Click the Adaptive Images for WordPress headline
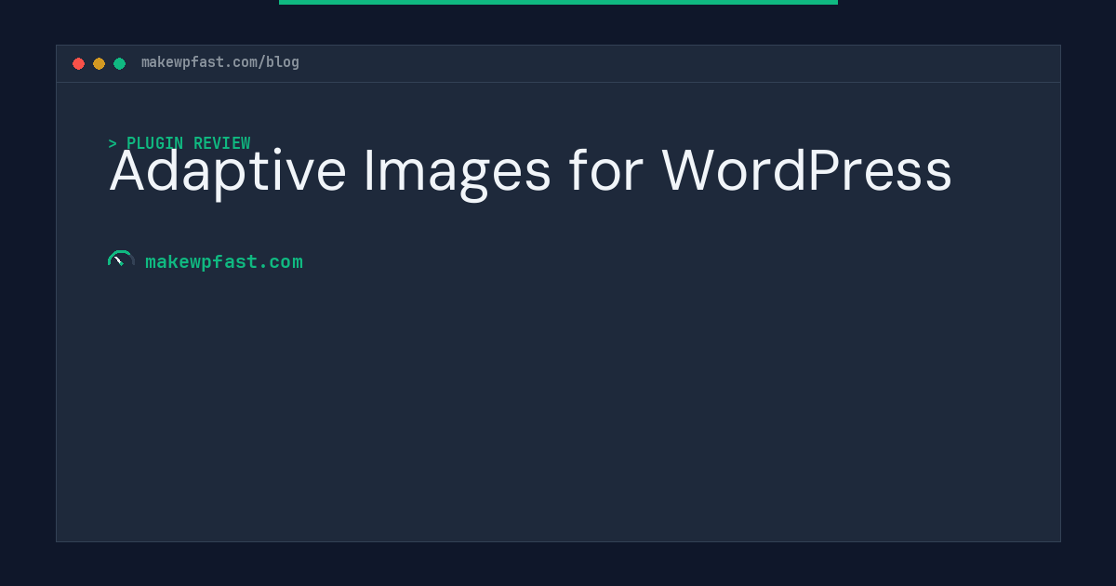This screenshot has width=1116, height=586. click(530, 171)
